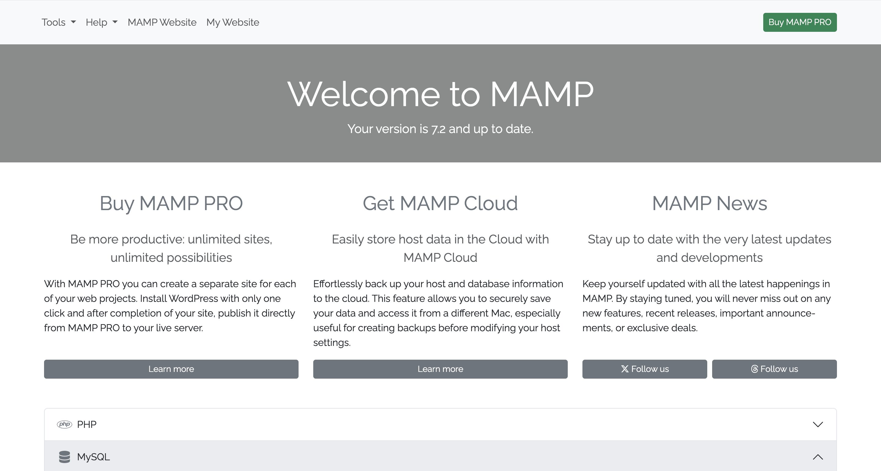Go to My Website link
881x471 pixels.
tap(232, 22)
